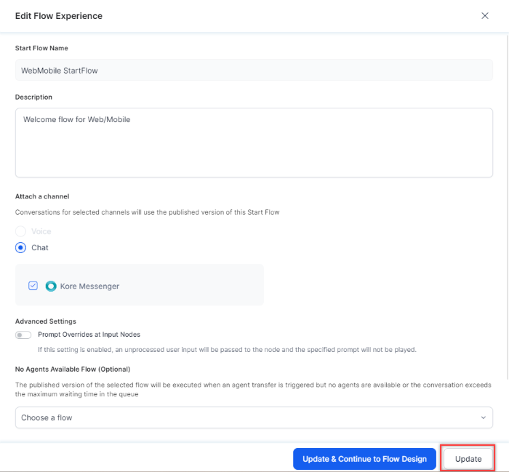This screenshot has height=472, width=509.
Task: Click the Kore Messenger logo icon
Action: (x=51, y=286)
